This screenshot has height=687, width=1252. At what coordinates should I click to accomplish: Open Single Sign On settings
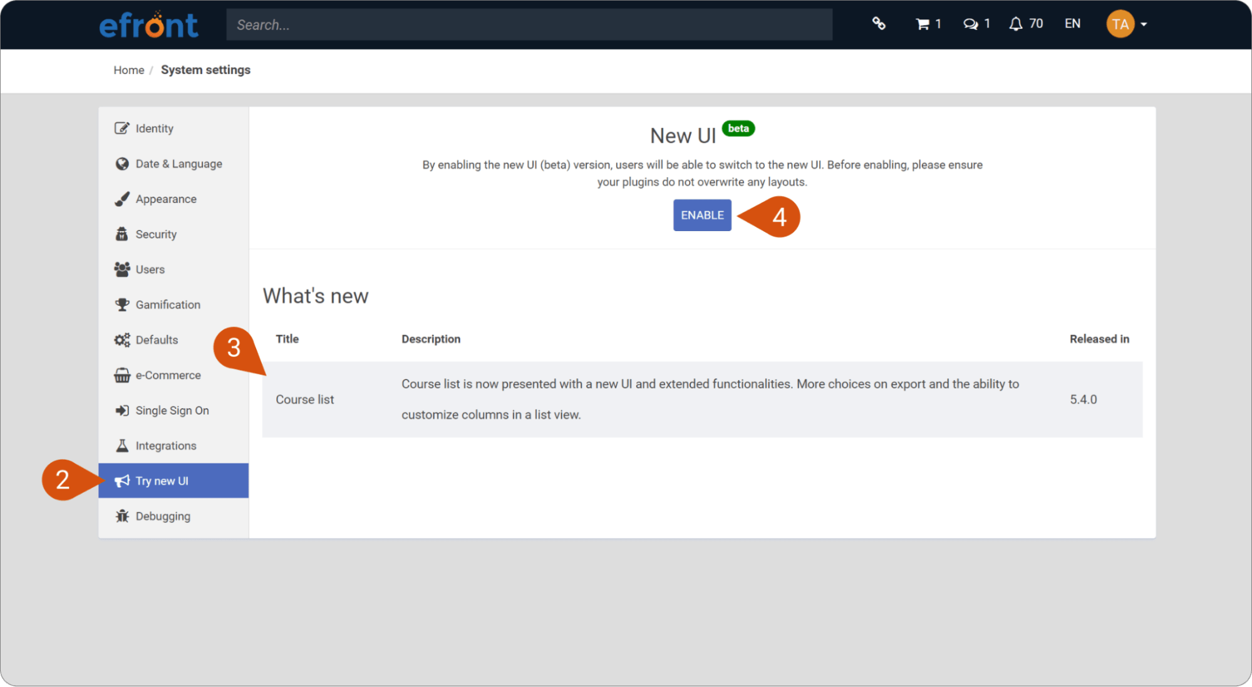172,411
